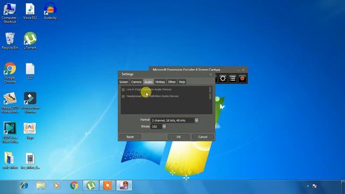Open the Hotkey tab
This screenshot has height=194, width=345.
point(160,82)
